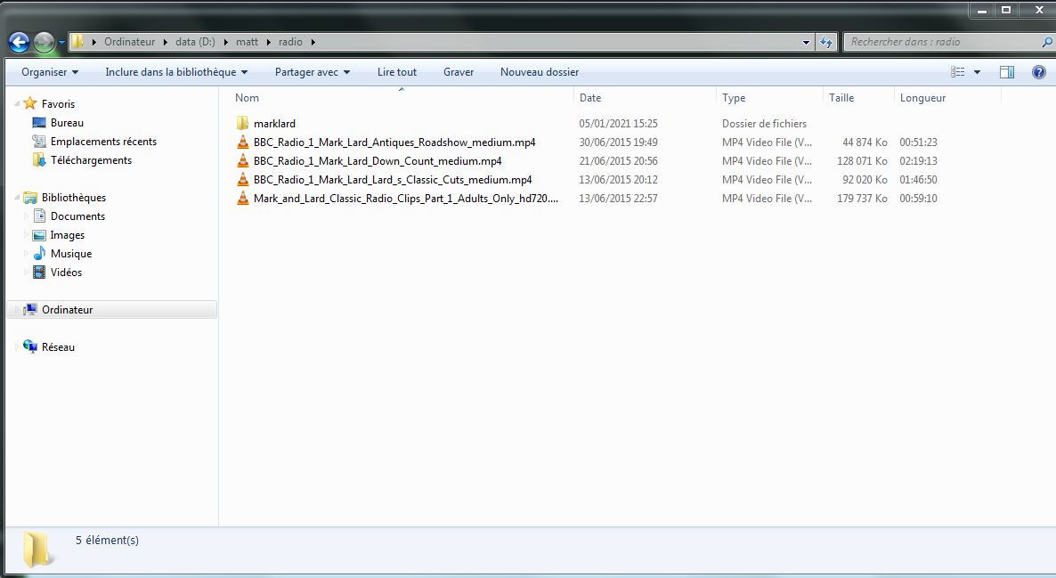
Task: Click Bibliothèques library icon
Action: coord(29,198)
